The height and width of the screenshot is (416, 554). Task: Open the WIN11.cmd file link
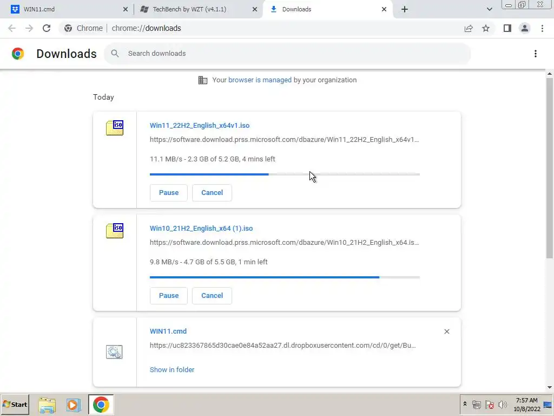pos(168,331)
